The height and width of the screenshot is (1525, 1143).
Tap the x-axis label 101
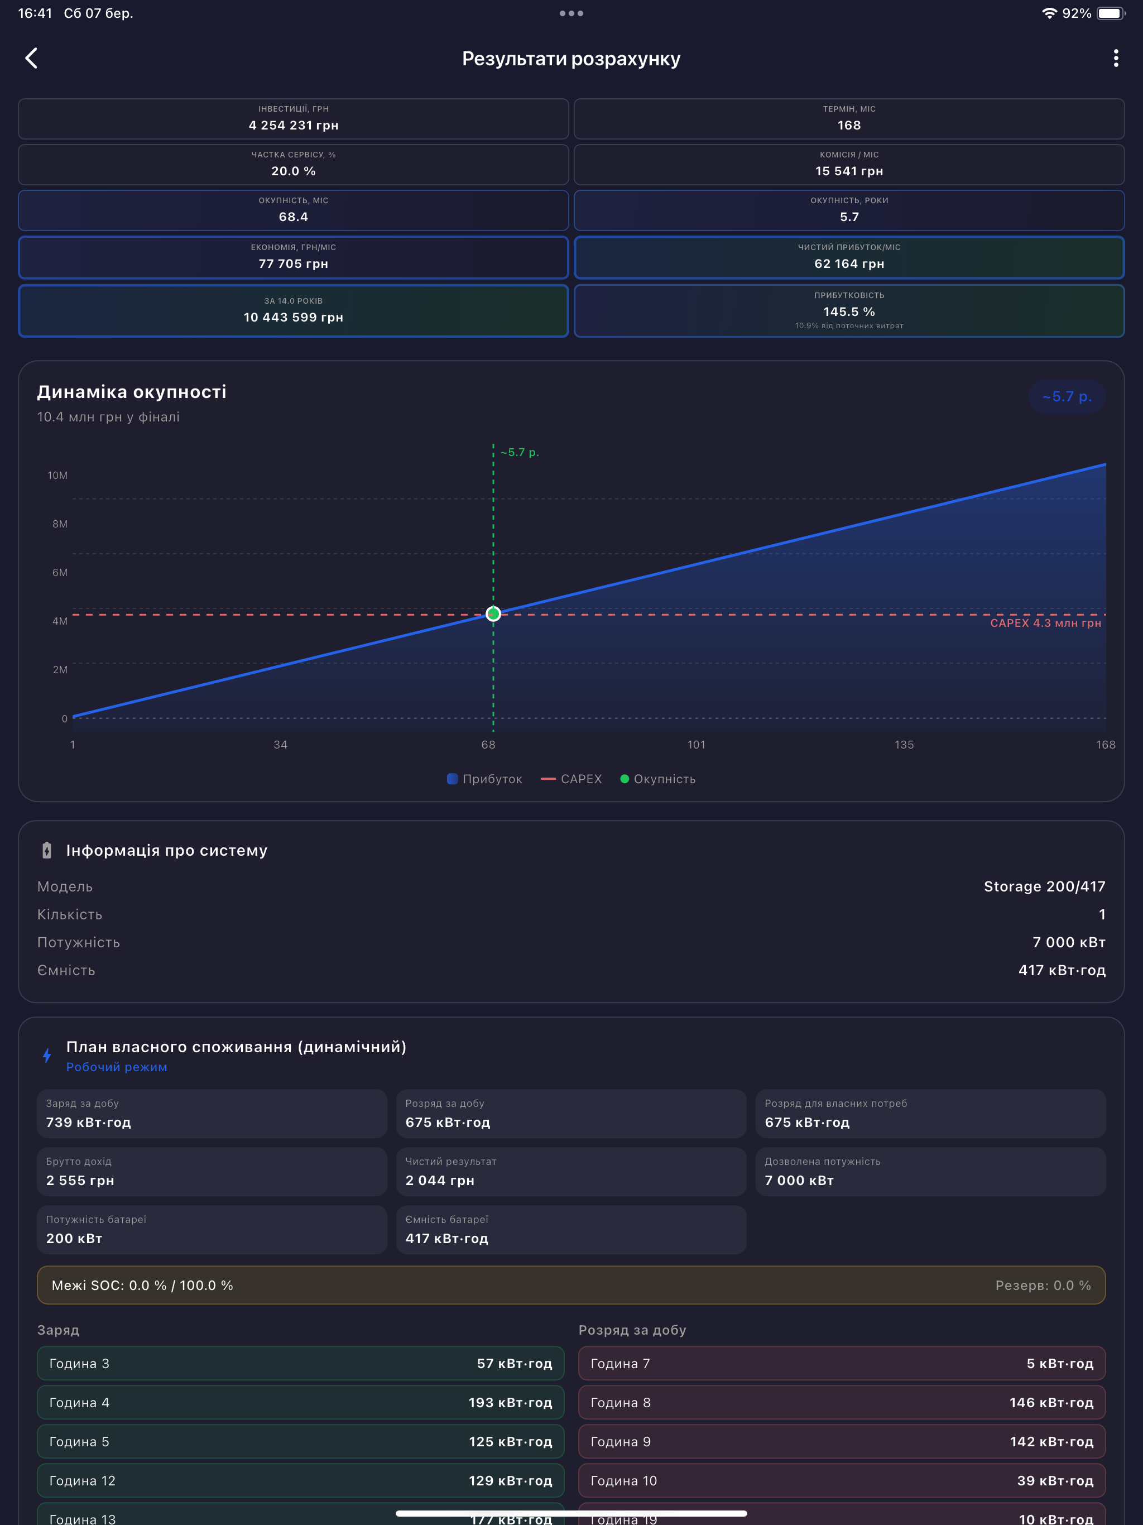coord(697,745)
